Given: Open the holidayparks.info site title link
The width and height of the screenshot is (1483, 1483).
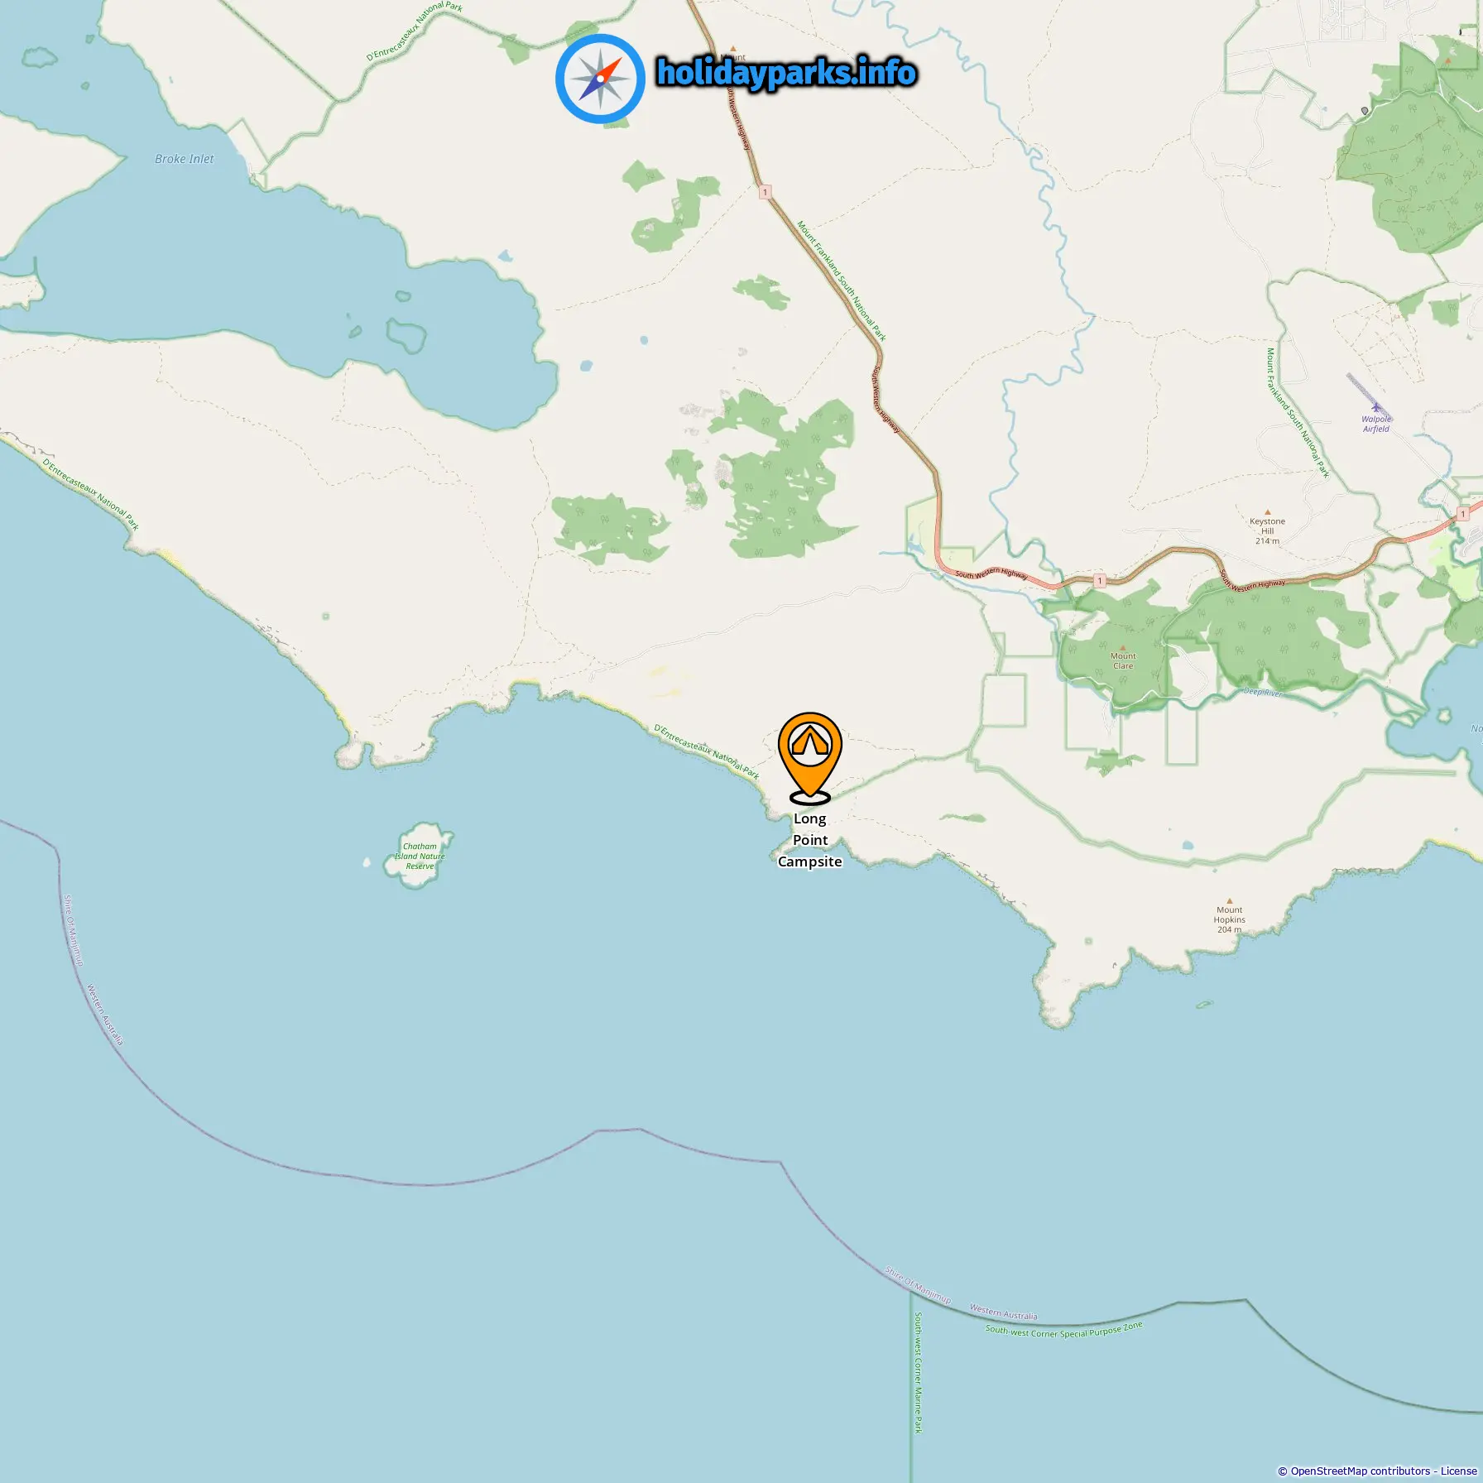Looking at the screenshot, I should (x=786, y=73).
